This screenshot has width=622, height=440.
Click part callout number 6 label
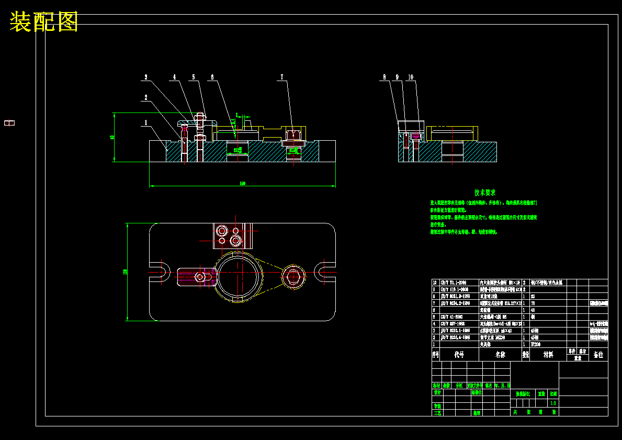(212, 77)
